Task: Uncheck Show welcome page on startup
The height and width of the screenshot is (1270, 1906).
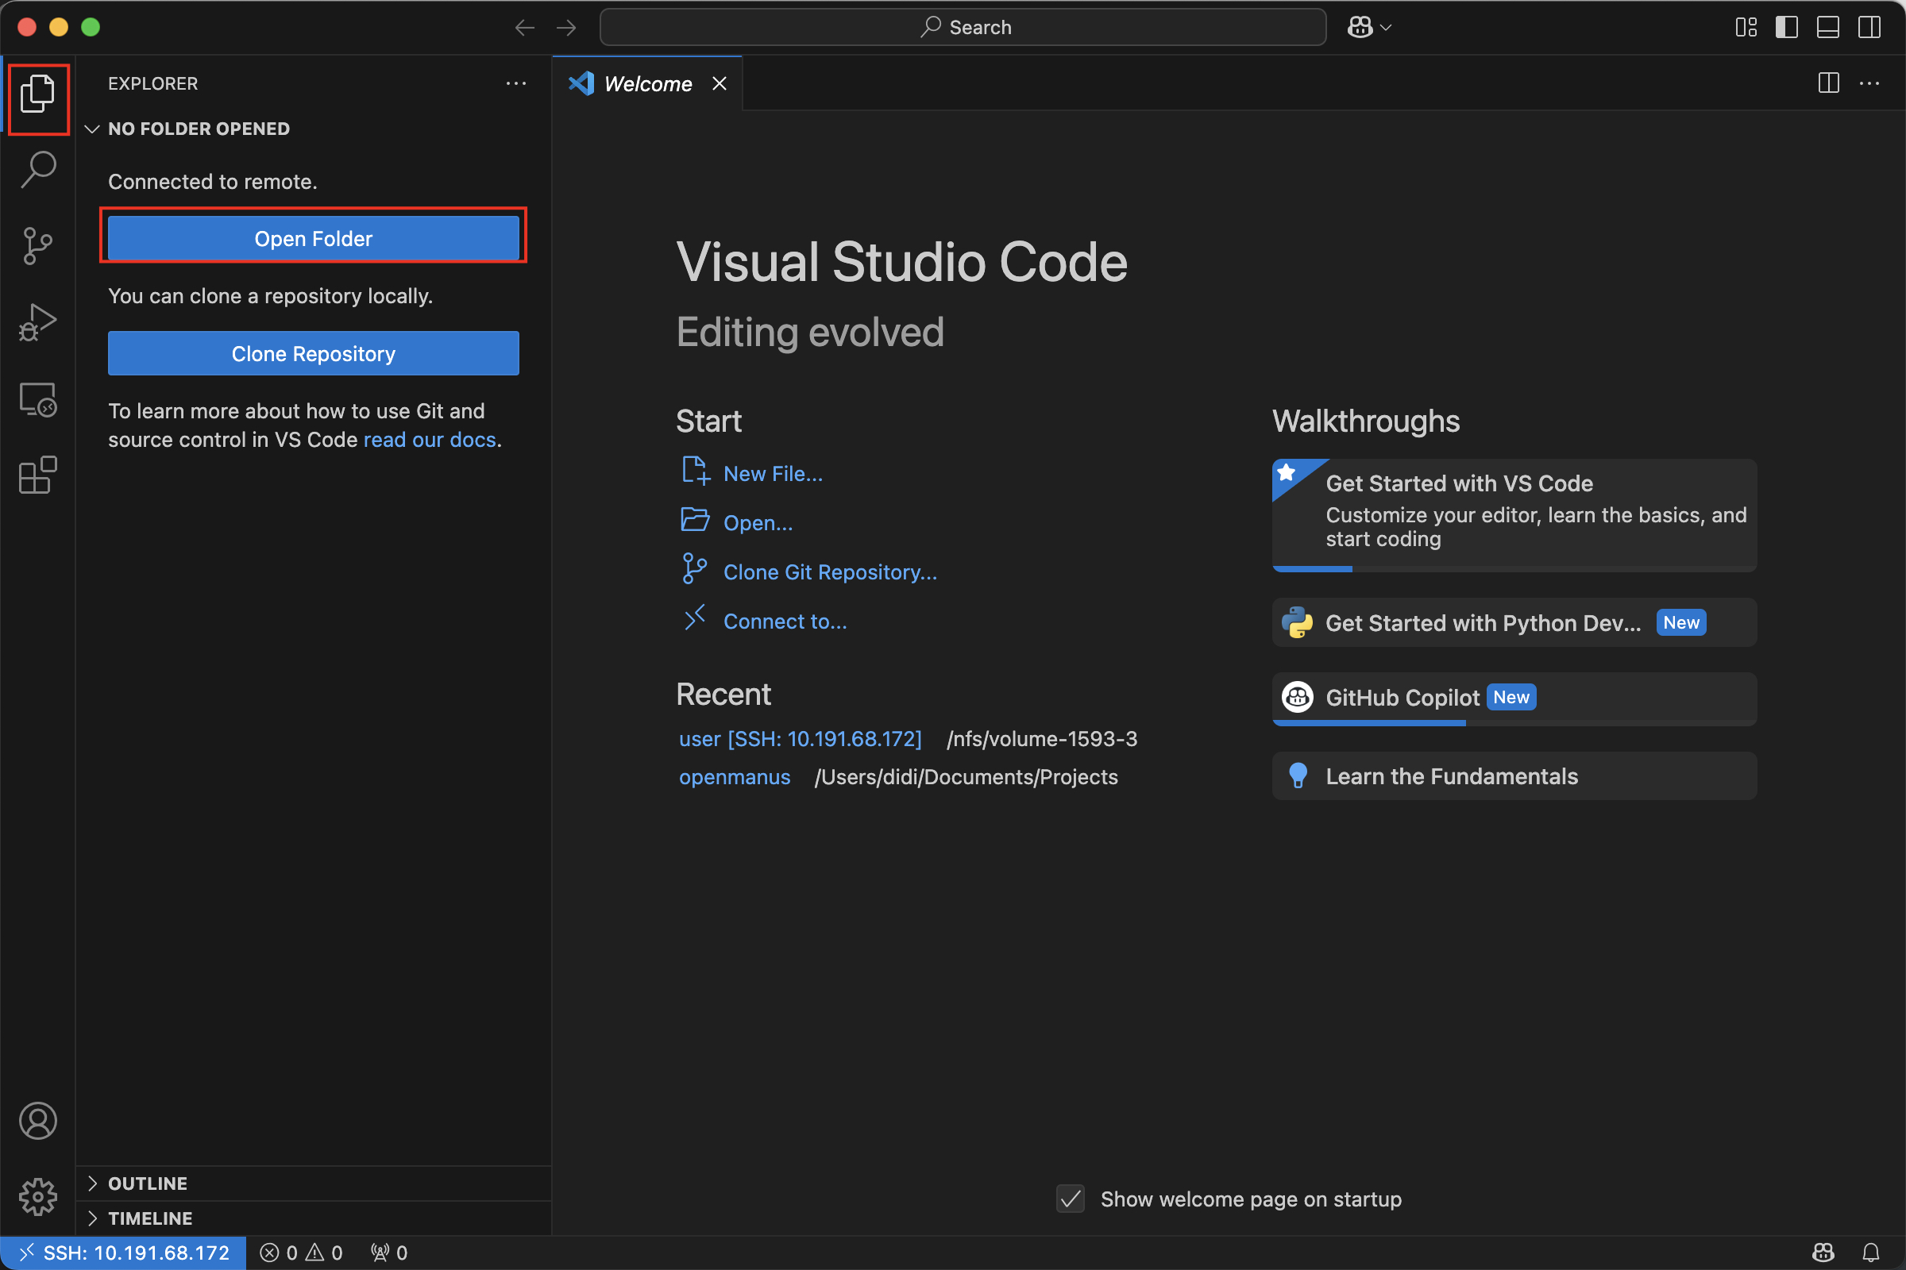Action: [1071, 1199]
